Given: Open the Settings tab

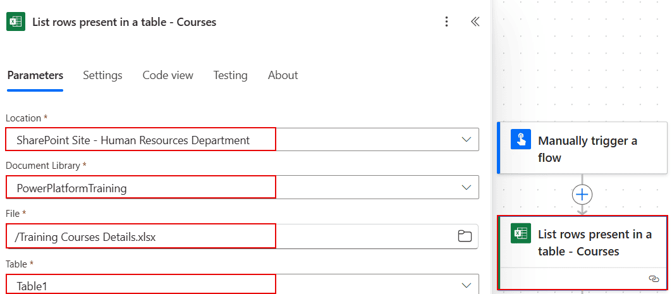Looking at the screenshot, I should click(x=102, y=75).
